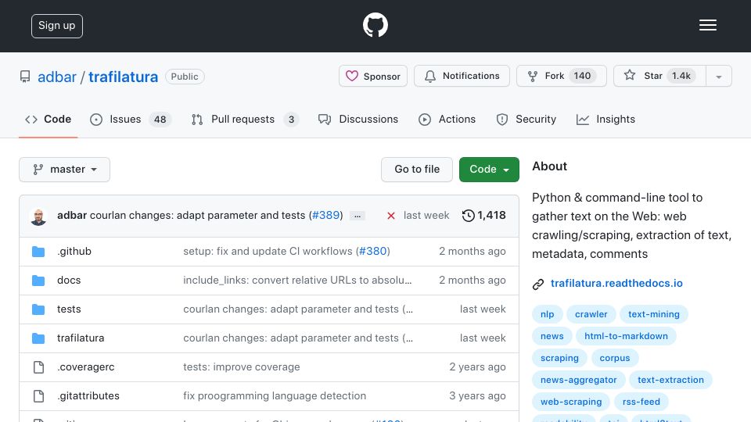
Task: Click the Notifications button
Action: [462, 76]
